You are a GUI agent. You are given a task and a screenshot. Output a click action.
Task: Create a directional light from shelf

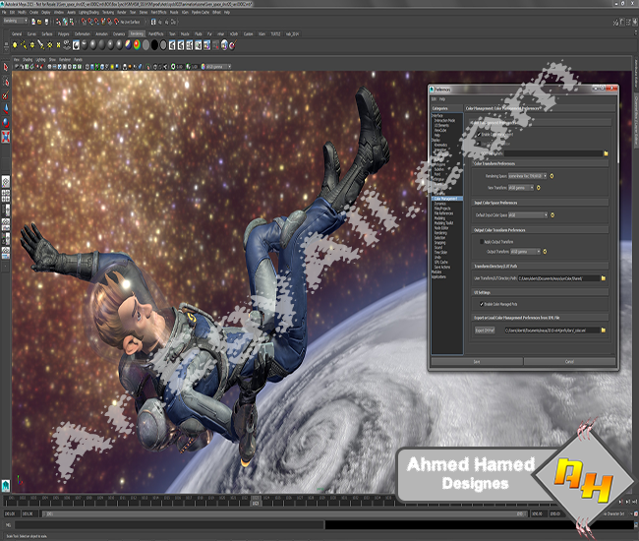tap(24, 45)
